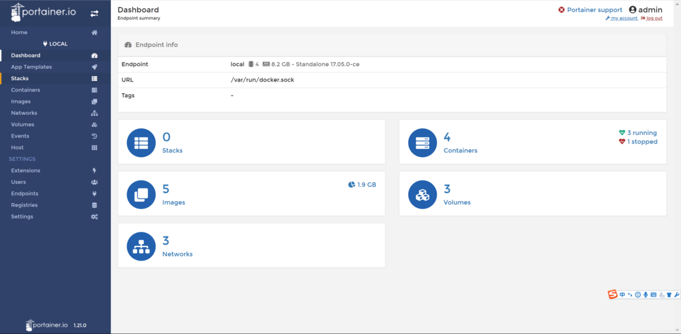Click the large Networks circle icon

(141, 246)
